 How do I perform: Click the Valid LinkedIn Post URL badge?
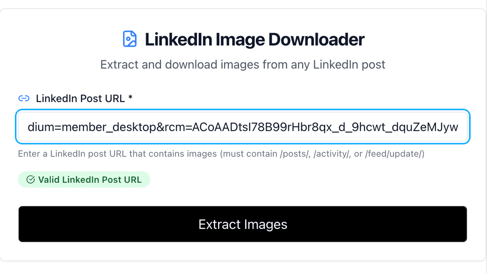pyautogui.click(x=84, y=180)
